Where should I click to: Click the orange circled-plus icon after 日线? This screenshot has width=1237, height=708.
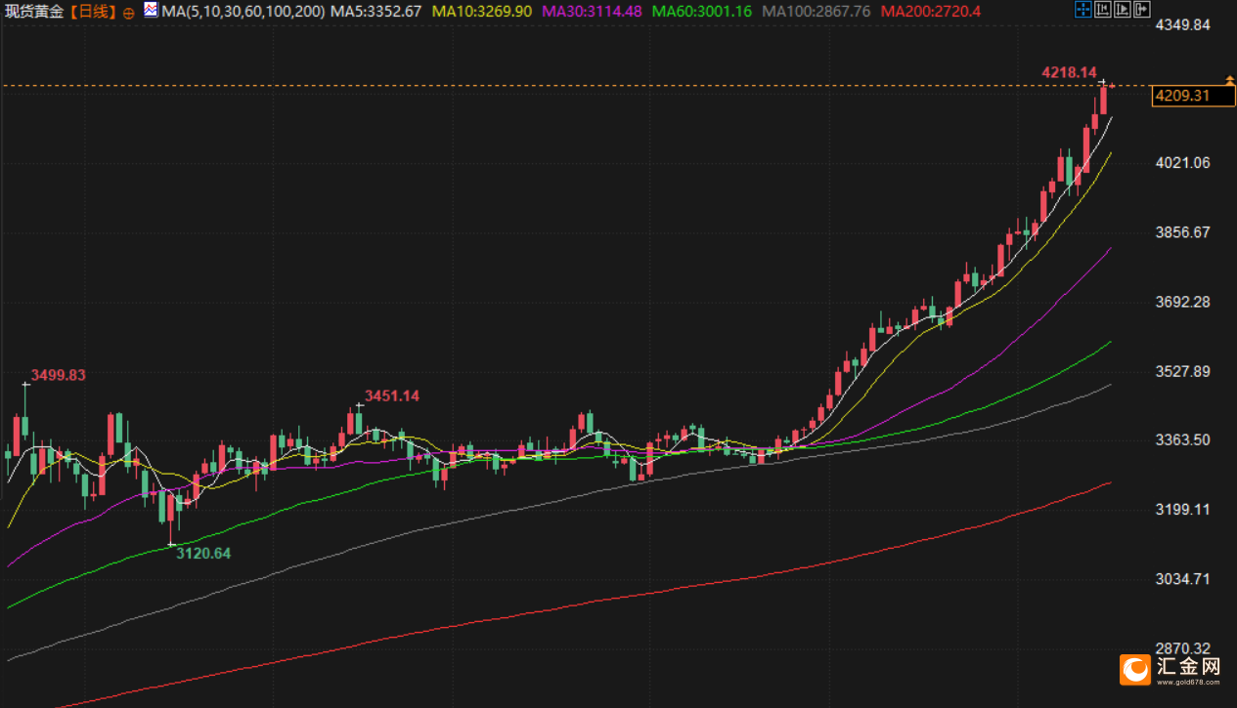click(x=128, y=13)
